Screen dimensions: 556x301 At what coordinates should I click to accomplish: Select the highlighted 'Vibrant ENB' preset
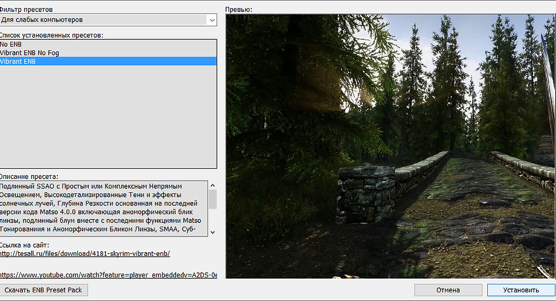[x=108, y=61]
